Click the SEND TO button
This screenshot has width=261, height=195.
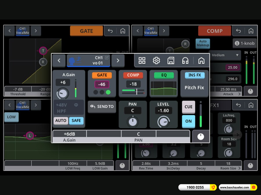pyautogui.click(x=102, y=107)
